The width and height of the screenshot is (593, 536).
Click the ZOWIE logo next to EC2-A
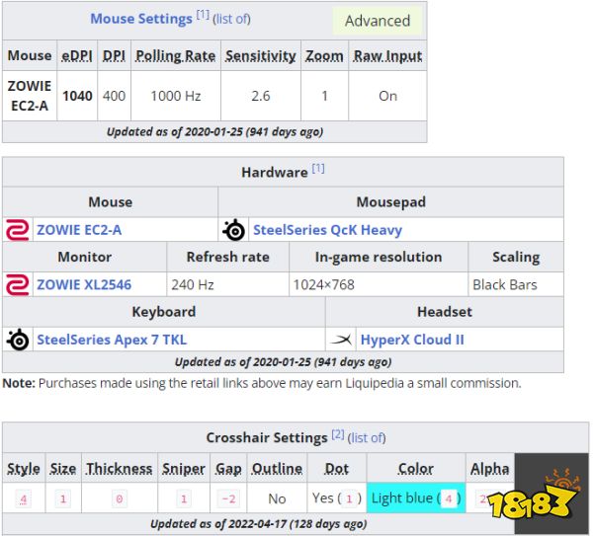18,230
